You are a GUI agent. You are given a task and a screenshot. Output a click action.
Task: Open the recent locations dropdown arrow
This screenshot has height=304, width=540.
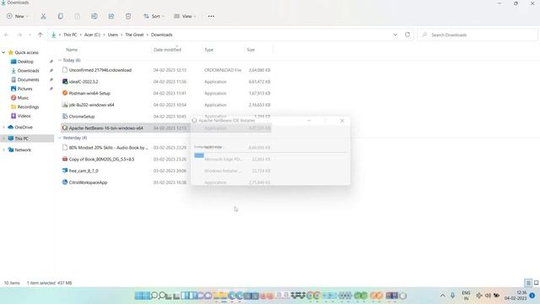[30, 35]
